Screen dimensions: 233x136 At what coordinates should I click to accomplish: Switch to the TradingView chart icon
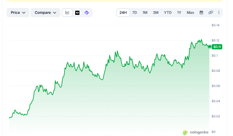(77, 13)
